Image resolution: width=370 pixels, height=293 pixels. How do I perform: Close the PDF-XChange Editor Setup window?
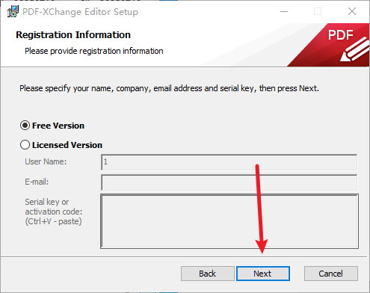[x=352, y=11]
